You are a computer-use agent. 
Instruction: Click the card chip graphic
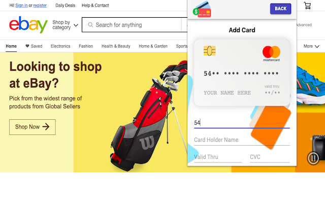210,51
